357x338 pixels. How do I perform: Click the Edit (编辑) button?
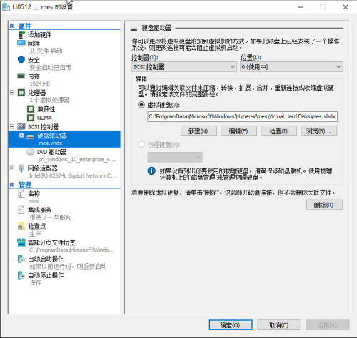pos(238,131)
